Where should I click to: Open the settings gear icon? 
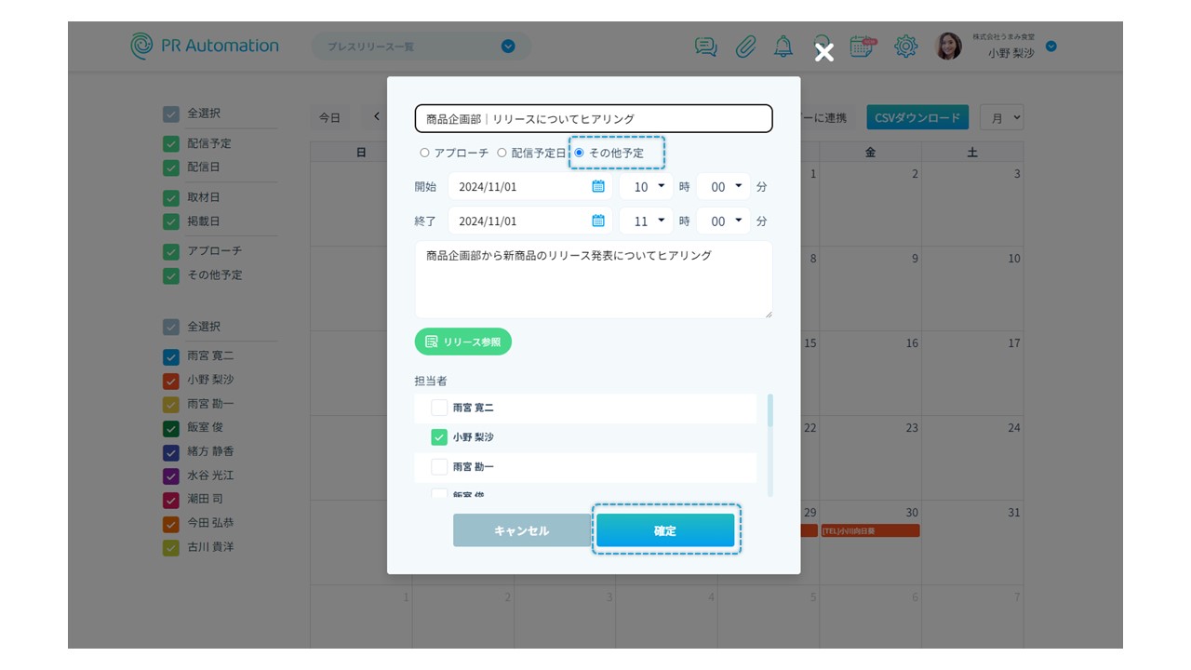coord(905,47)
